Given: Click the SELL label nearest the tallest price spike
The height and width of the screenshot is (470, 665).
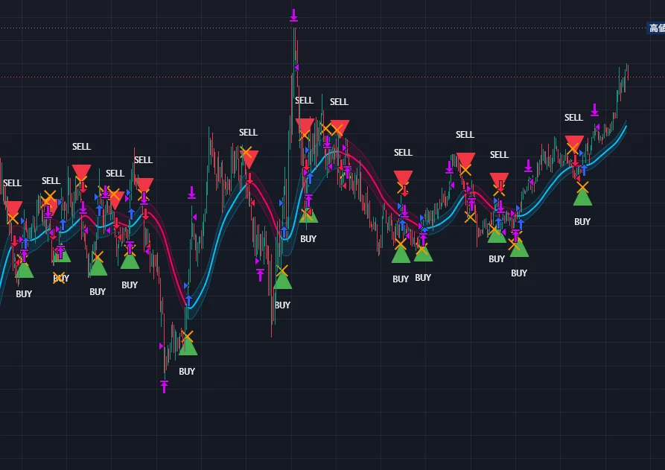Looking at the screenshot, I should click(304, 101).
